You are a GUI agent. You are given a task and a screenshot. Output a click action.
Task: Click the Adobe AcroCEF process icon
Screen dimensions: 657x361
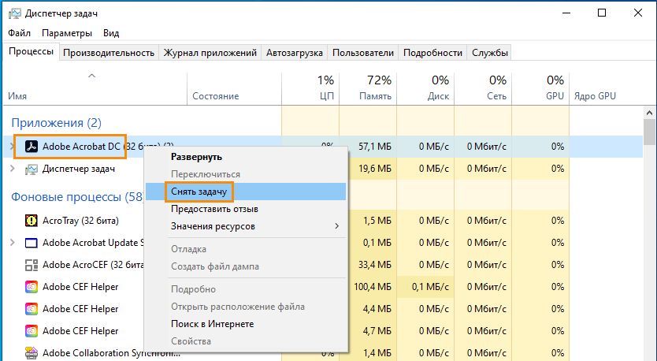32,265
